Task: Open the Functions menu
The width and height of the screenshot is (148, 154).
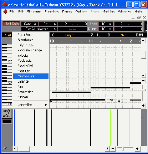Action: [52, 11]
